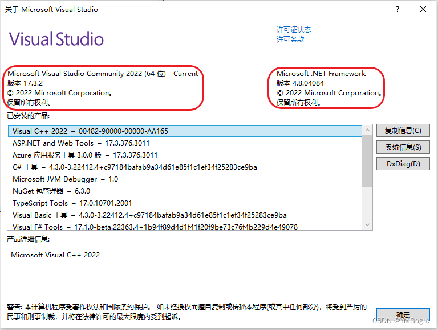Image resolution: width=438 pixels, height=330 pixels.
Task: Select the C# 工具 list row
Action: pyautogui.click(x=185, y=167)
